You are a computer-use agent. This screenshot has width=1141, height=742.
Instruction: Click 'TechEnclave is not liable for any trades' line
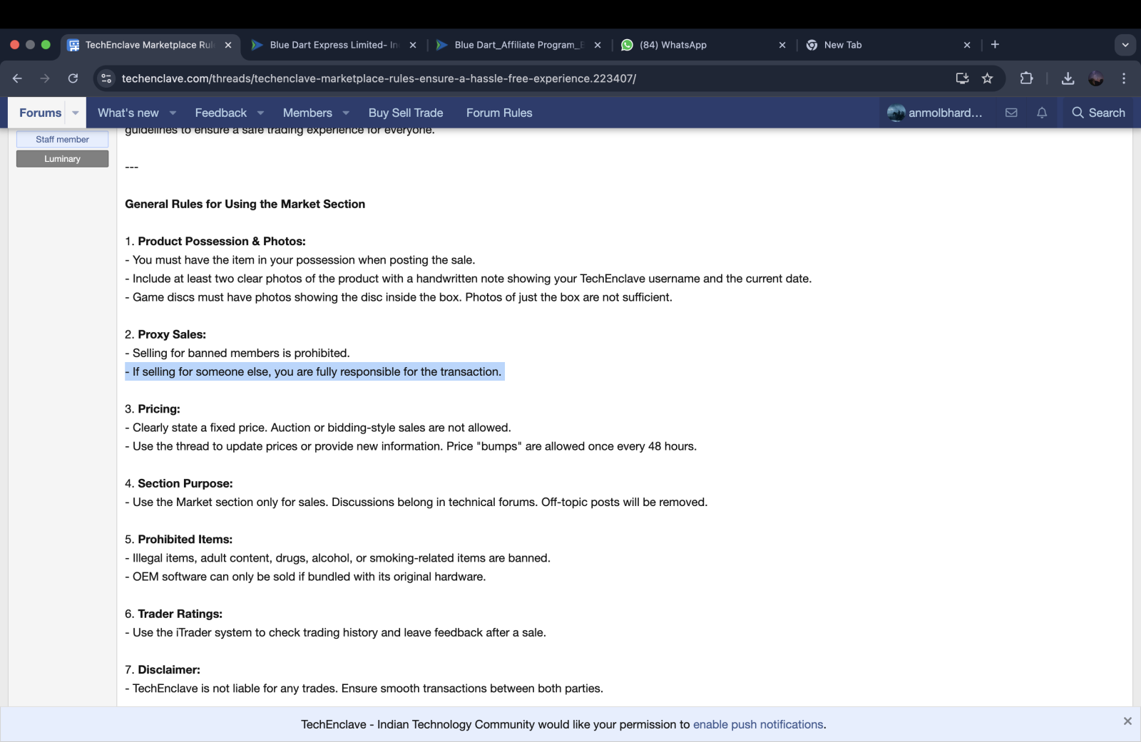[x=364, y=689]
